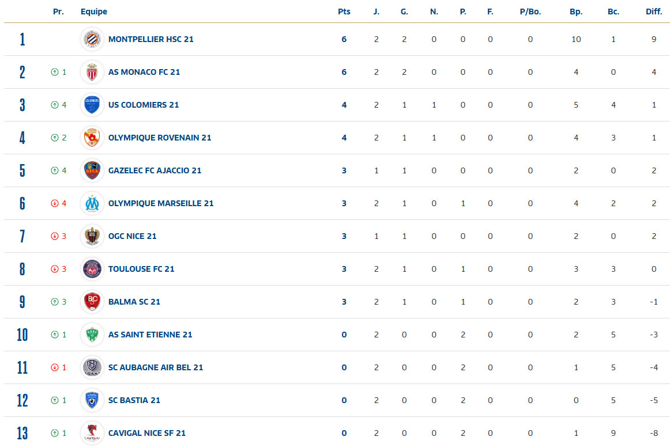Click the Olympique Marseille logo
Viewport: 670px width, 448px height.
(x=92, y=203)
